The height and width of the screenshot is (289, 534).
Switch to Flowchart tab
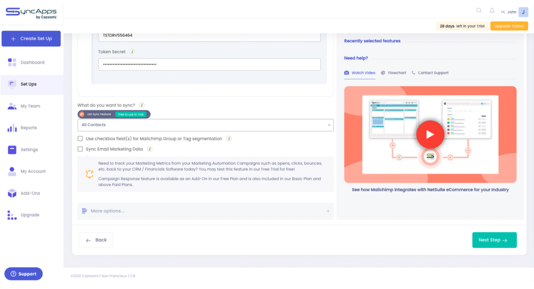(x=394, y=73)
